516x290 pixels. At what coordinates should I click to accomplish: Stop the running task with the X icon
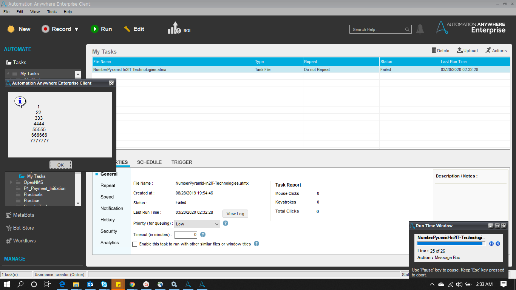tap(498, 244)
